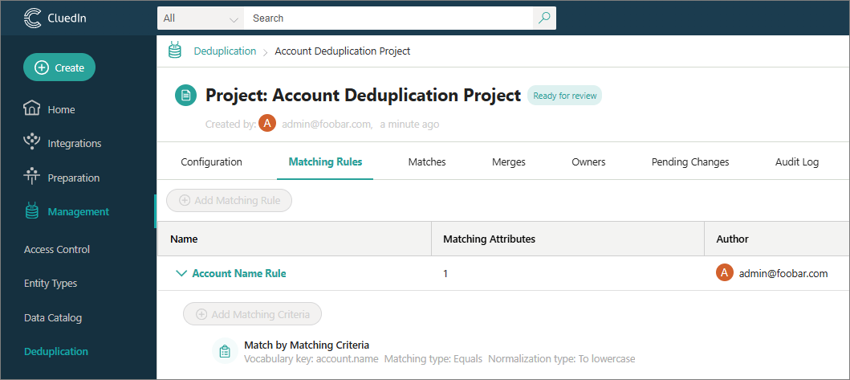Open the All search filter dropdown
Viewport: 850px width, 380px height.
click(x=201, y=18)
